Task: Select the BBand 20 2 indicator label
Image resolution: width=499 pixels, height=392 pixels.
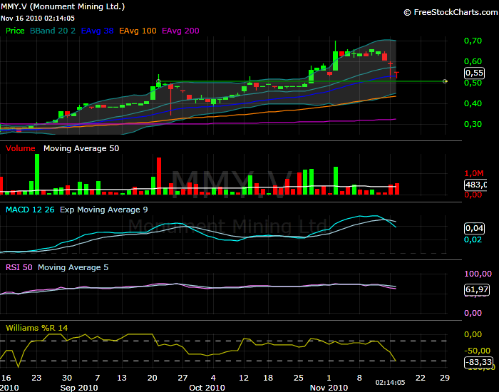Action: coord(53,31)
